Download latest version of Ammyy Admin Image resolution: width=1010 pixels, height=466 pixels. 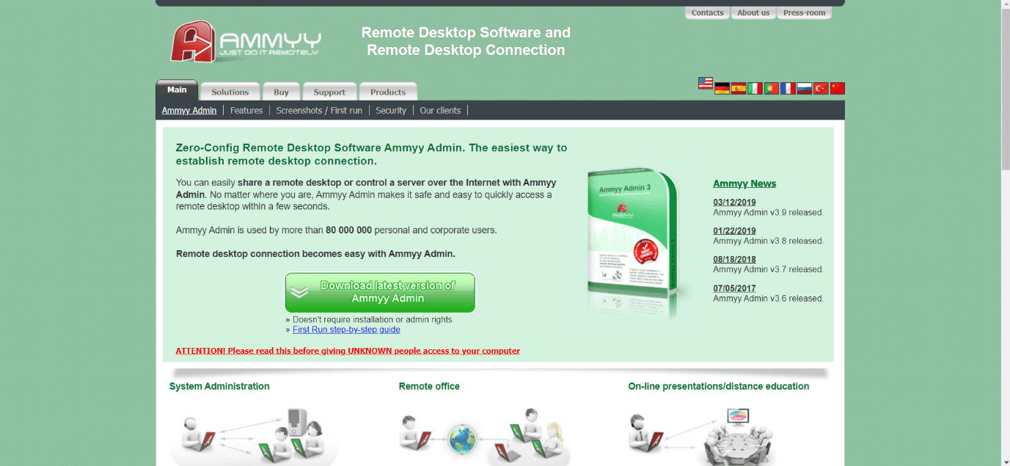pos(380,292)
